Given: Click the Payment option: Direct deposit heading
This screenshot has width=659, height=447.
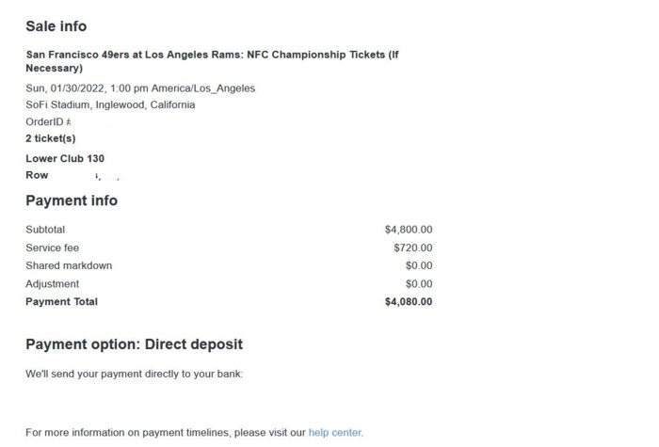Looking at the screenshot, I should (134, 344).
